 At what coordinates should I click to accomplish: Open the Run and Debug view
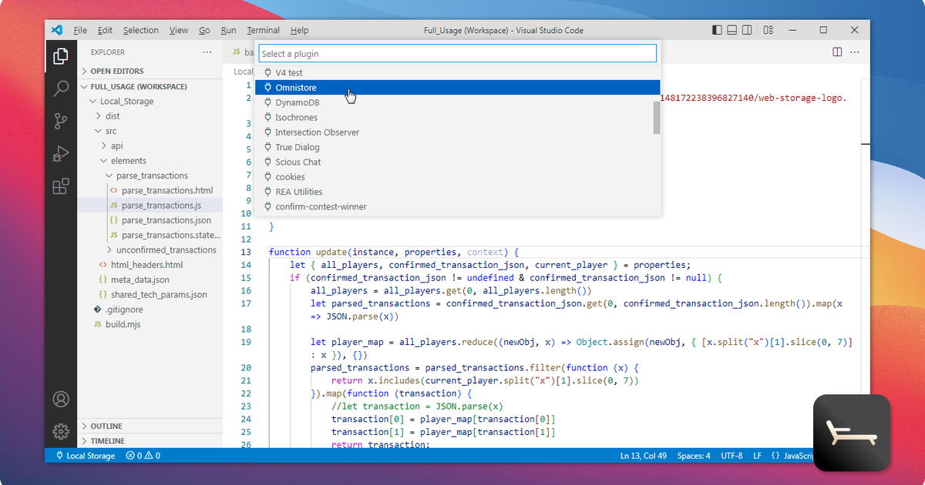pyautogui.click(x=61, y=154)
